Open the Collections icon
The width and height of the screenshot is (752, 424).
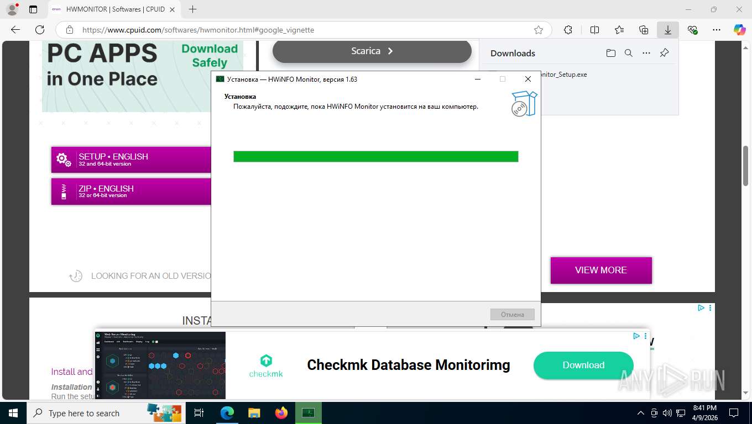pyautogui.click(x=644, y=30)
